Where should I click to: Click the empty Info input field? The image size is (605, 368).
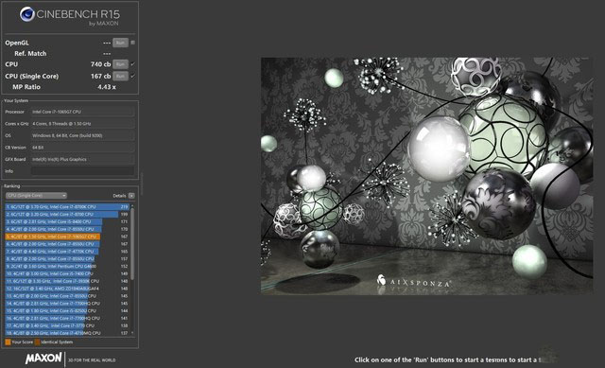coord(82,171)
